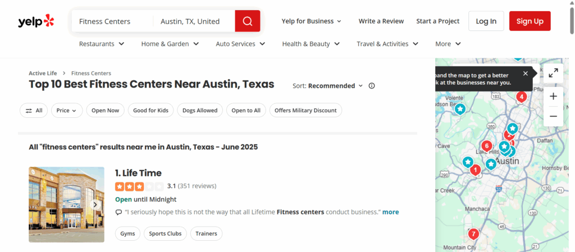Expand the Auto Services menu

240,44
